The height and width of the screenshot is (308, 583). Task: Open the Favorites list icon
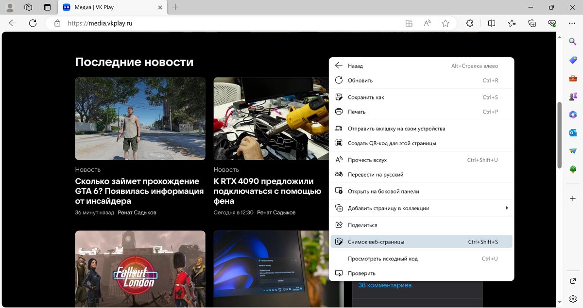(512, 23)
